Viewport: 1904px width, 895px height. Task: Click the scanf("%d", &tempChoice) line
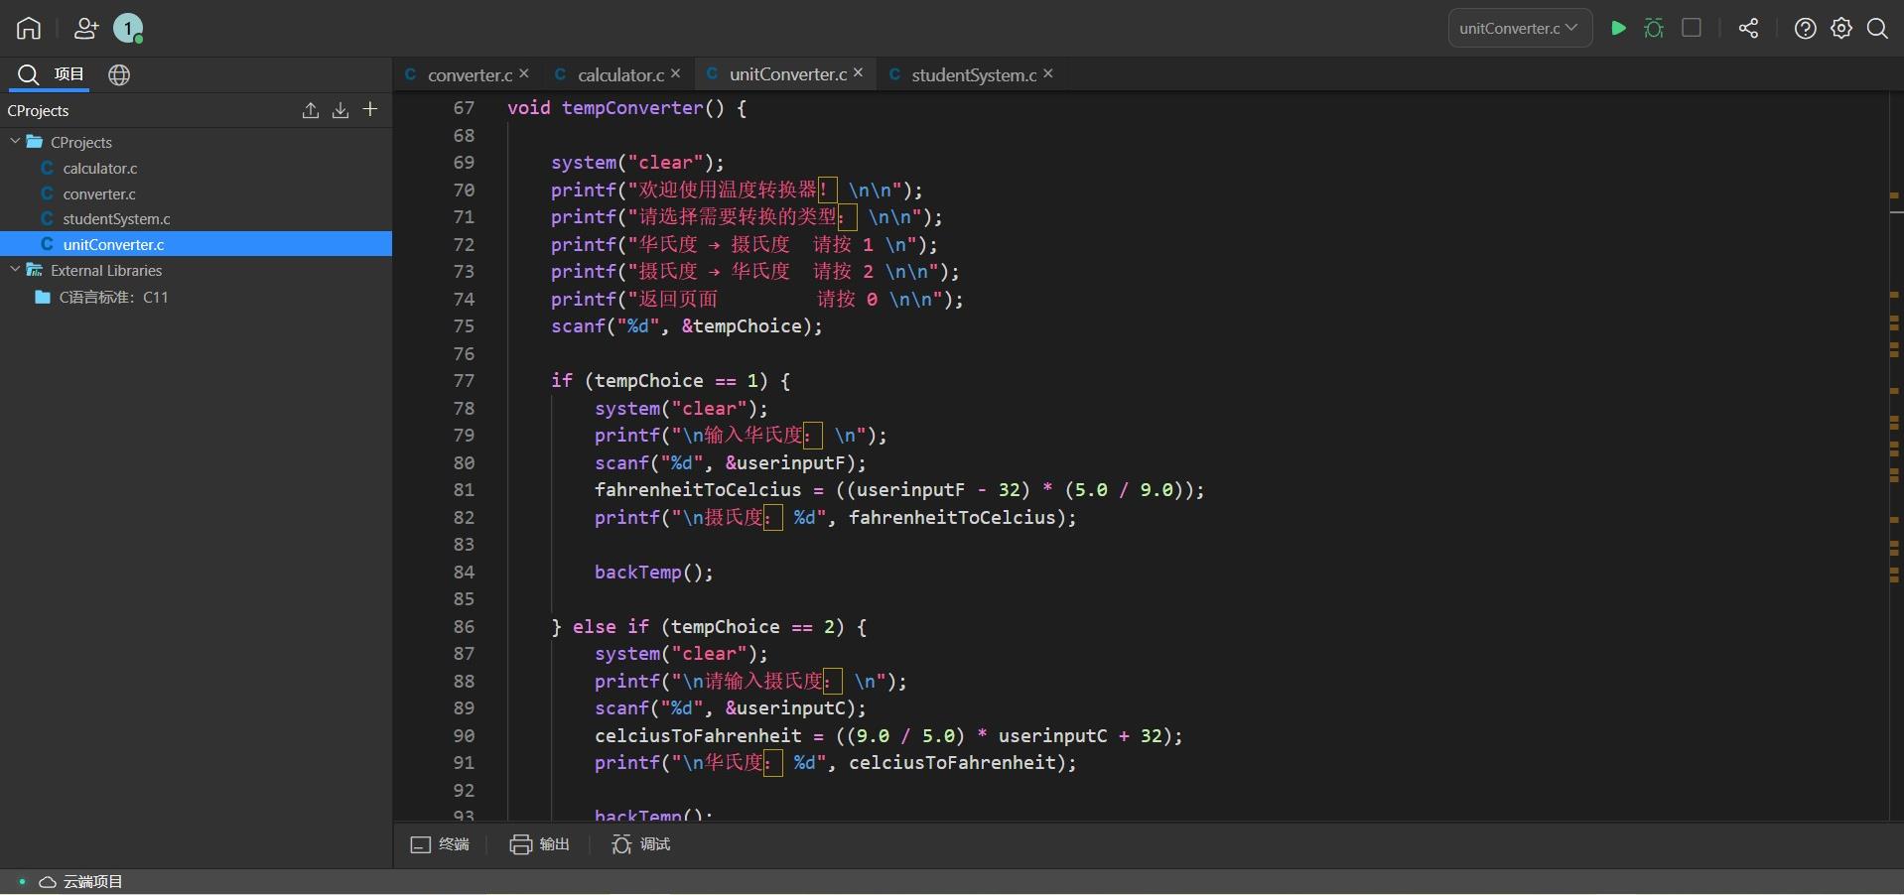click(x=687, y=326)
